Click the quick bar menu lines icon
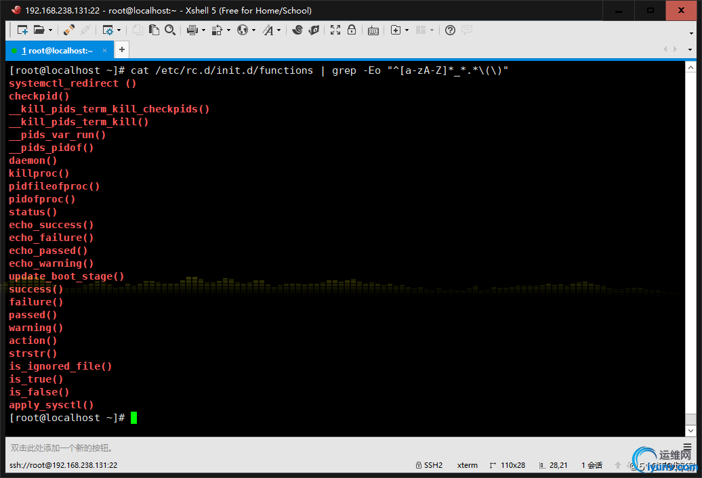Viewport: 702px width, 478px height. point(687,446)
